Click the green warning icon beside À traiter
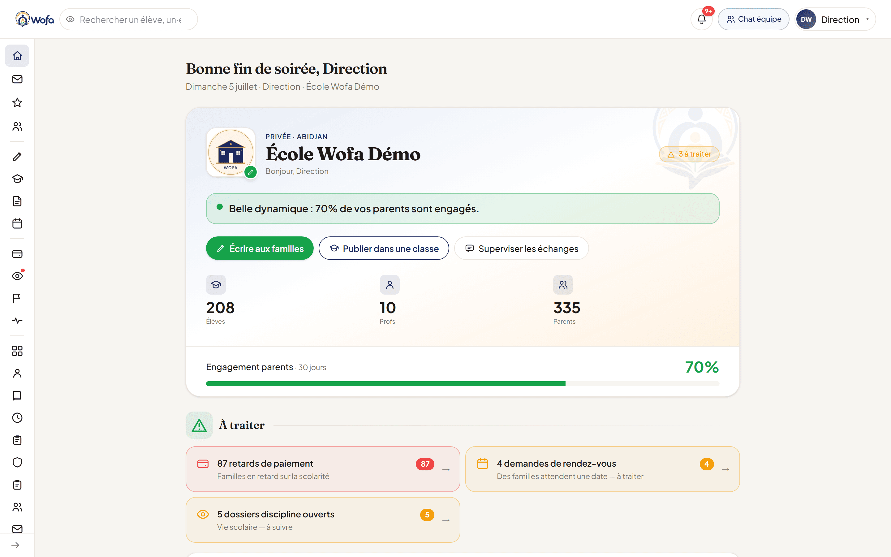This screenshot has width=891, height=557. point(199,425)
